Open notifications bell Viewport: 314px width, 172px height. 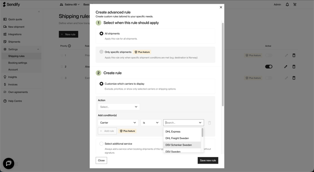click(287, 4)
